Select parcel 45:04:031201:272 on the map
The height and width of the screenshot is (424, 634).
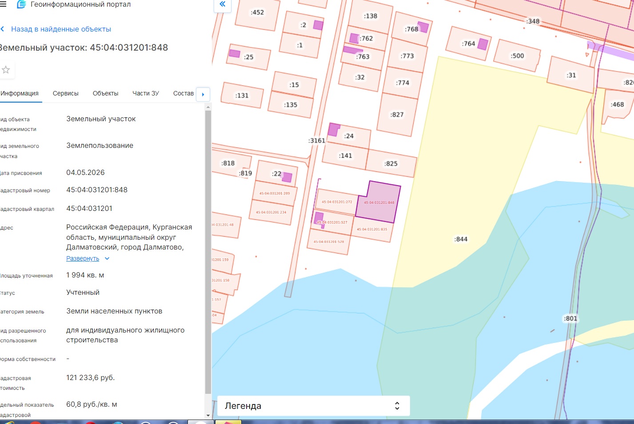tap(337, 202)
